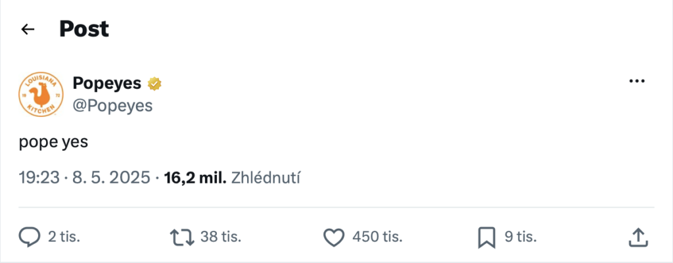Share the post via upload arrow icon
The width and height of the screenshot is (673, 263).
638,237
